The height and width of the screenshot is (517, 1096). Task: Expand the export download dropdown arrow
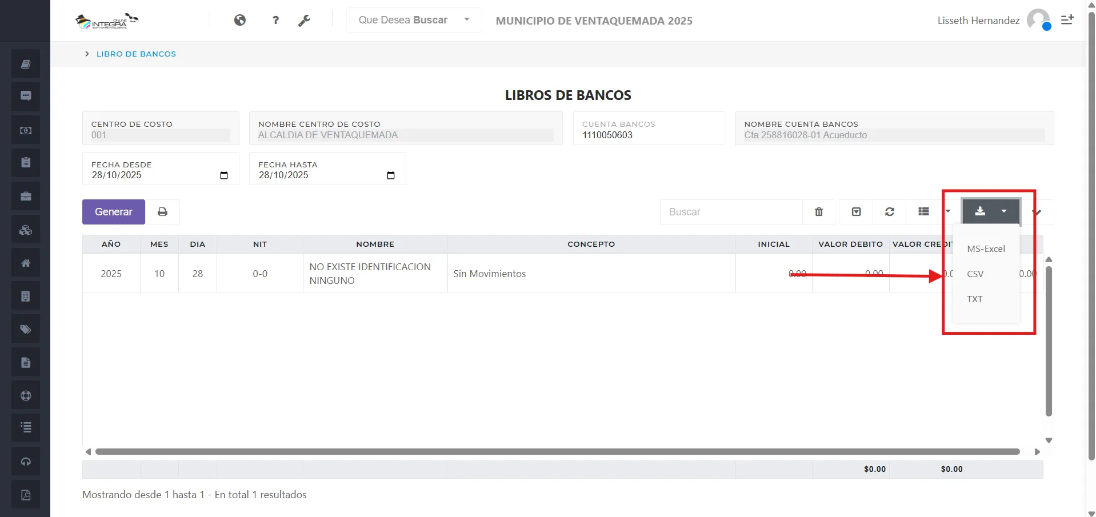point(1004,211)
